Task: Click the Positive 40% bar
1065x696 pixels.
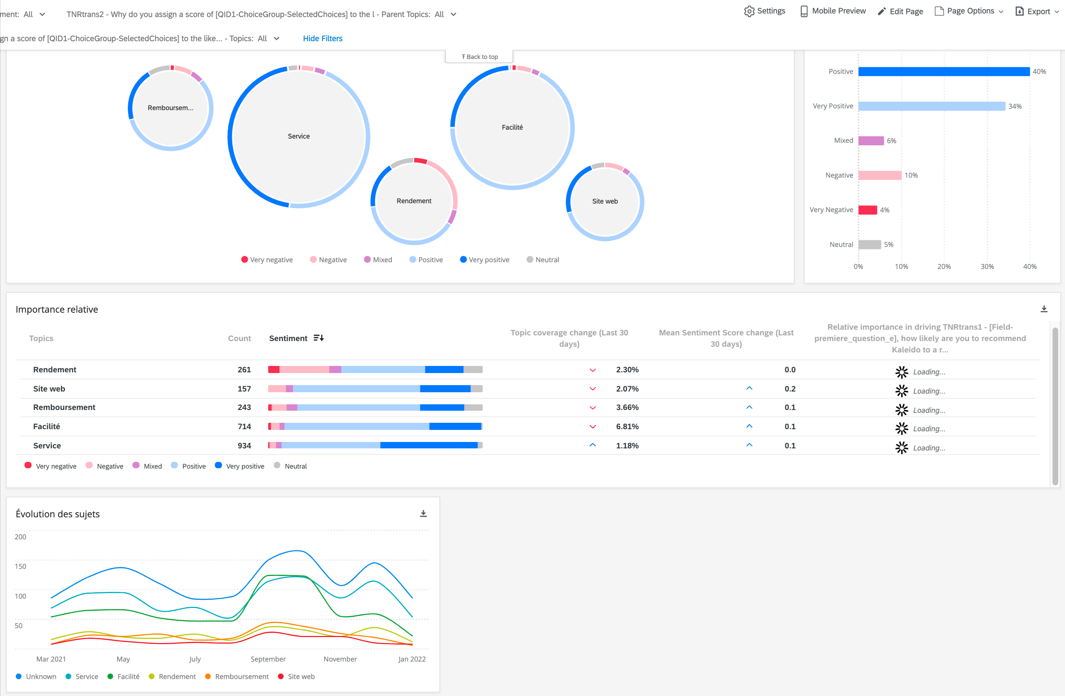Action: coord(944,72)
